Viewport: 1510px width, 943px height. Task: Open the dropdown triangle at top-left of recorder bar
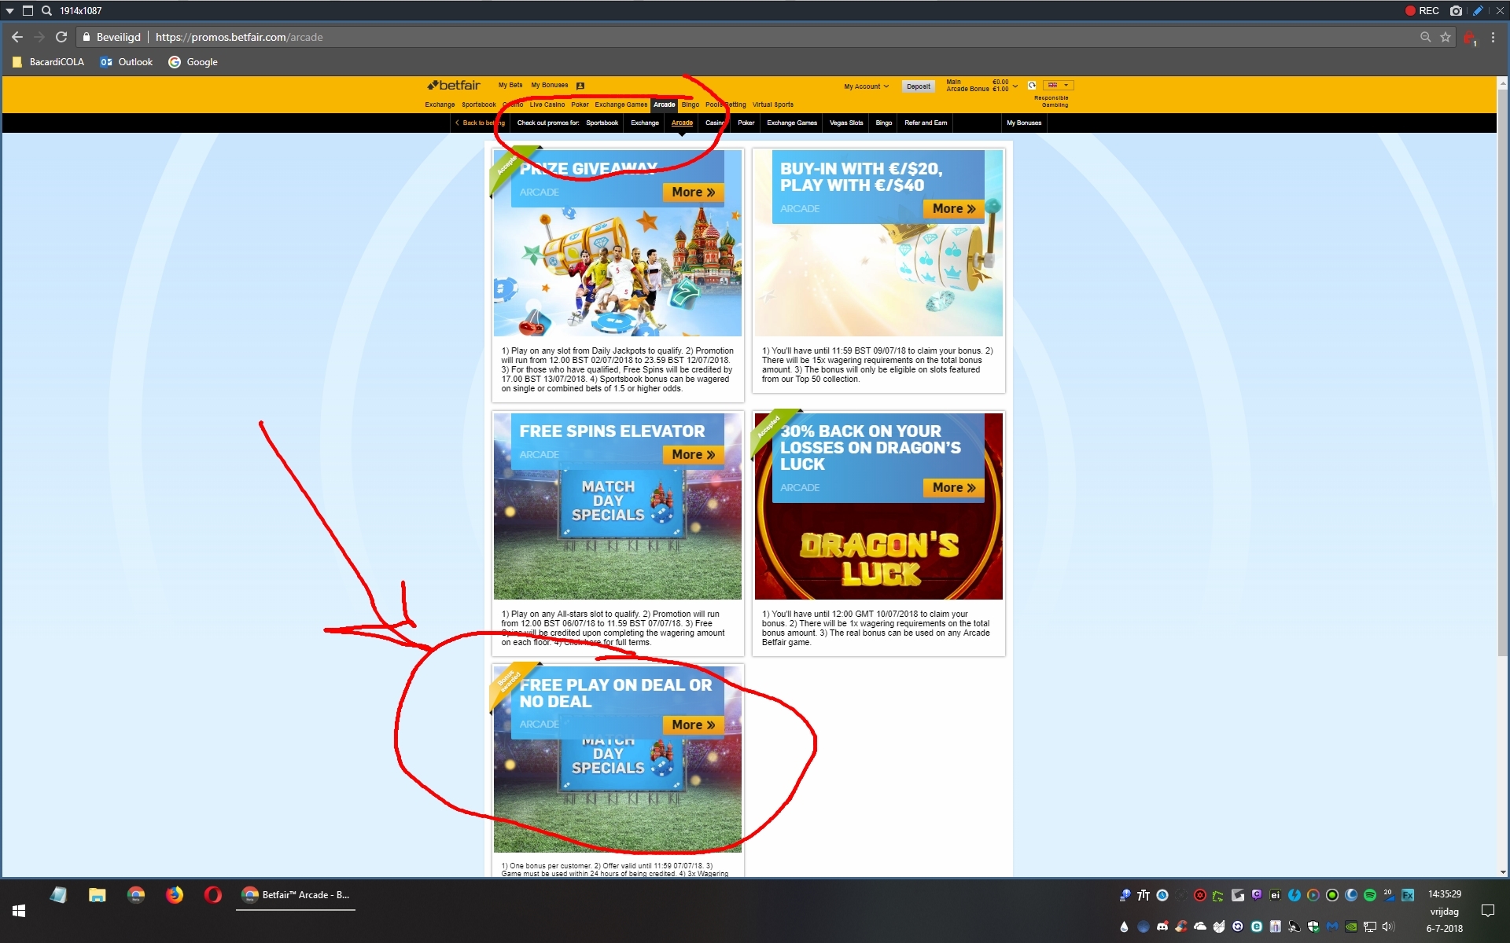pos(9,10)
